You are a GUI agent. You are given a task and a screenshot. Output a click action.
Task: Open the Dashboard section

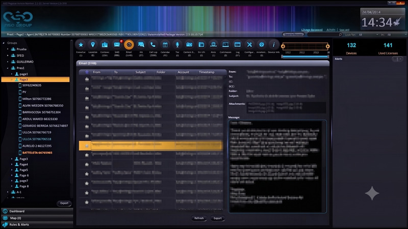coord(37,211)
